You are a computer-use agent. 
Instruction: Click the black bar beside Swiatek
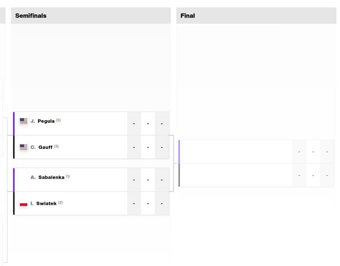(14, 204)
